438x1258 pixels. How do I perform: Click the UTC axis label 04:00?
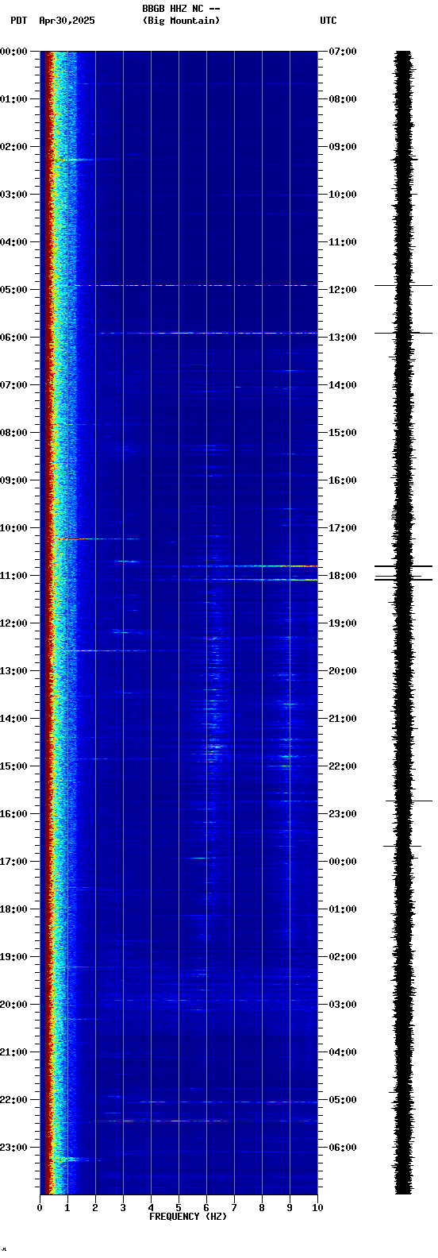pos(343,1052)
